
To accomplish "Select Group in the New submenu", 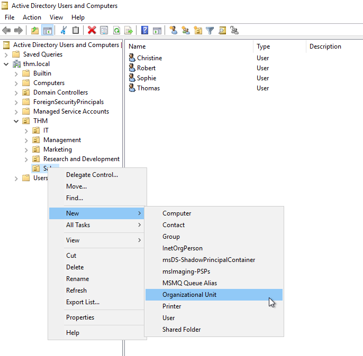I will (171, 237).
